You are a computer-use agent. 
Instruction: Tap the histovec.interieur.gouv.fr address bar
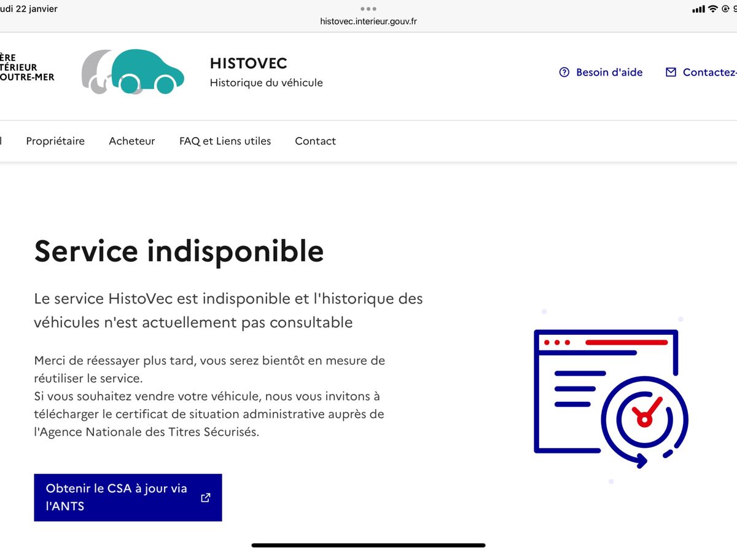(x=368, y=22)
